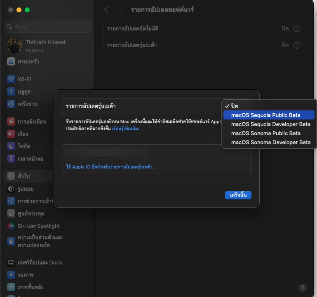Image resolution: width=317 pixels, height=297 pixels.
Task: Open the บลูทูธ (Bluetooth) sidebar icon
Action: pos(11,91)
